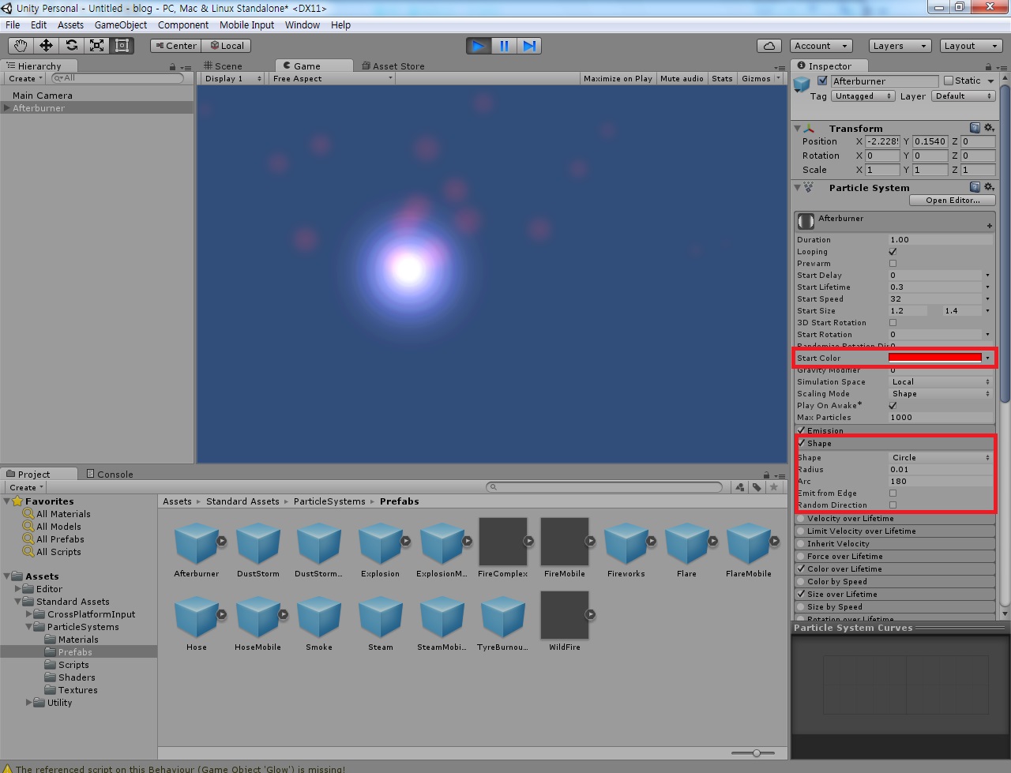Select the Rotate tool
The height and width of the screenshot is (773, 1011).
click(x=70, y=45)
